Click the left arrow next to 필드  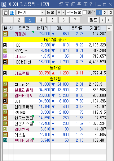103,20
